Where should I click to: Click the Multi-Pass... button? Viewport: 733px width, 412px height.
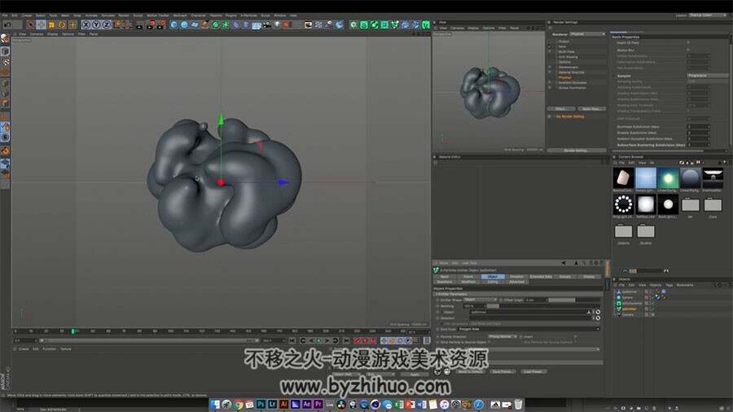[x=591, y=109]
